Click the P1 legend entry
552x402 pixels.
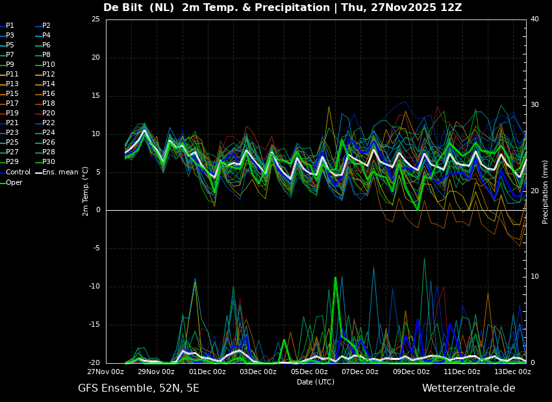7,26
